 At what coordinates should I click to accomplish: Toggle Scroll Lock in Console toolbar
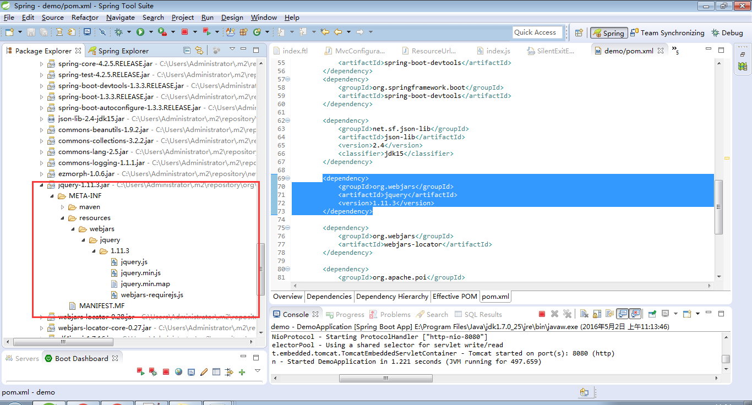click(597, 314)
